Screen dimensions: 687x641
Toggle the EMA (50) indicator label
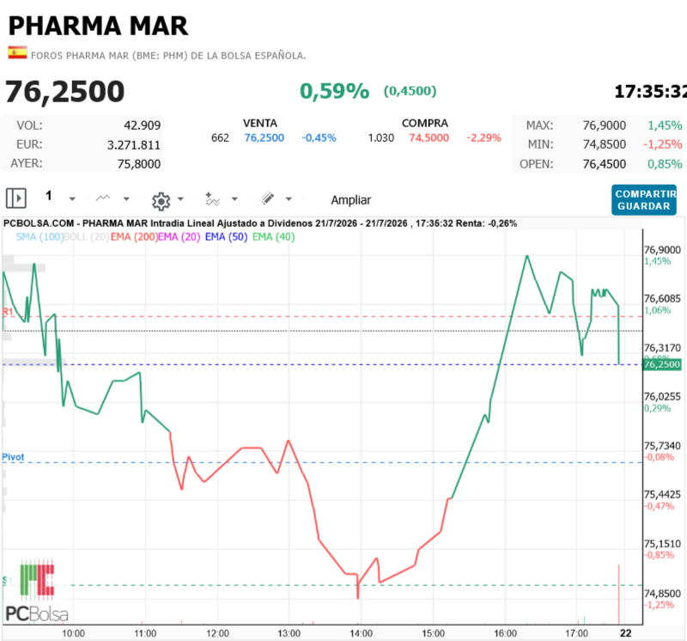(x=226, y=237)
